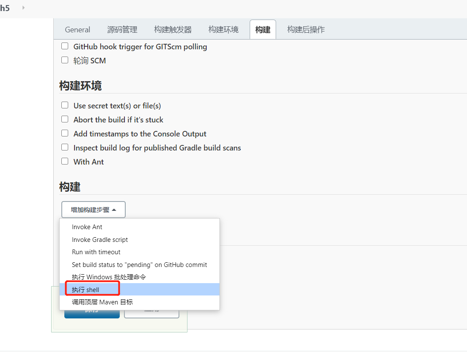Image resolution: width=467 pixels, height=352 pixels.
Task: Enable GitHub hook trigger for GITScm polling
Action: click(x=65, y=46)
